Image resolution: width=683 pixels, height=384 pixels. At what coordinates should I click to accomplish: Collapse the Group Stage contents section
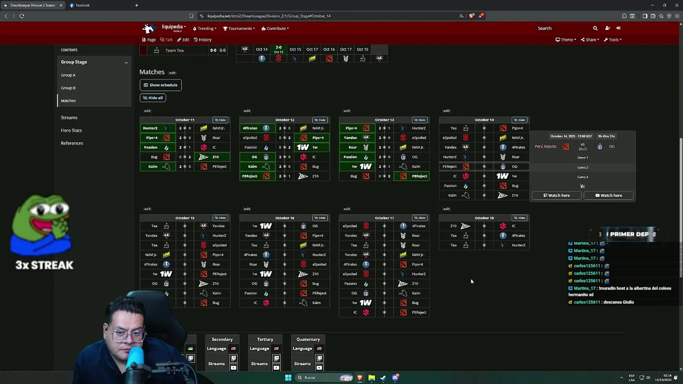click(x=126, y=62)
